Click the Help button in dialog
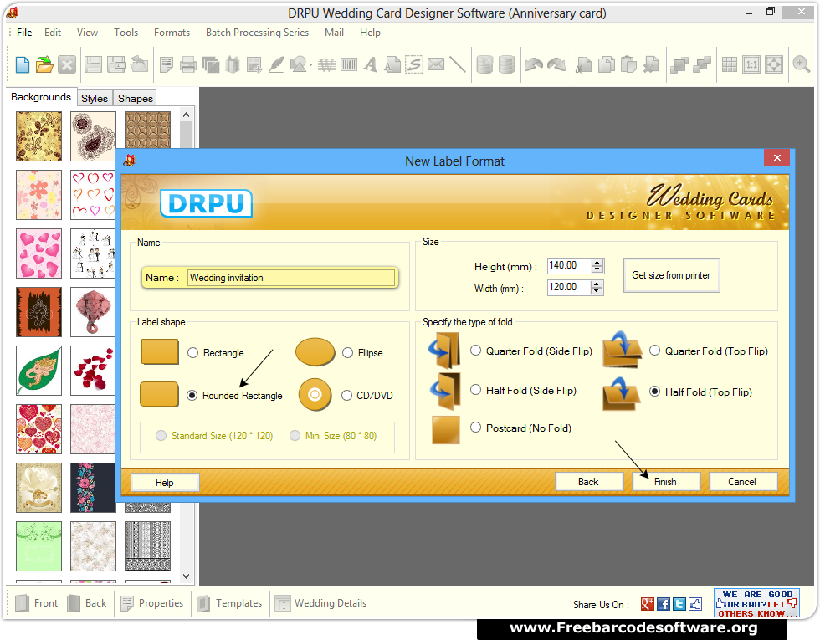The width and height of the screenshot is (820, 640). (164, 482)
